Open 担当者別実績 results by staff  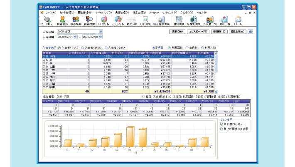click(x=162, y=20)
